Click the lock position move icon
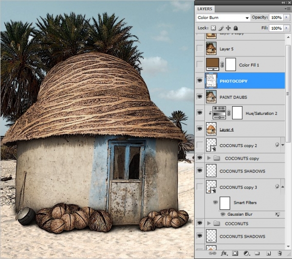Screen dimensions: 292x259 (228, 28)
